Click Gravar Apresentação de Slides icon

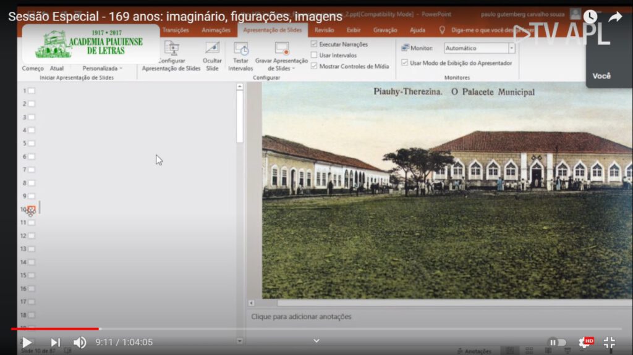point(282,48)
